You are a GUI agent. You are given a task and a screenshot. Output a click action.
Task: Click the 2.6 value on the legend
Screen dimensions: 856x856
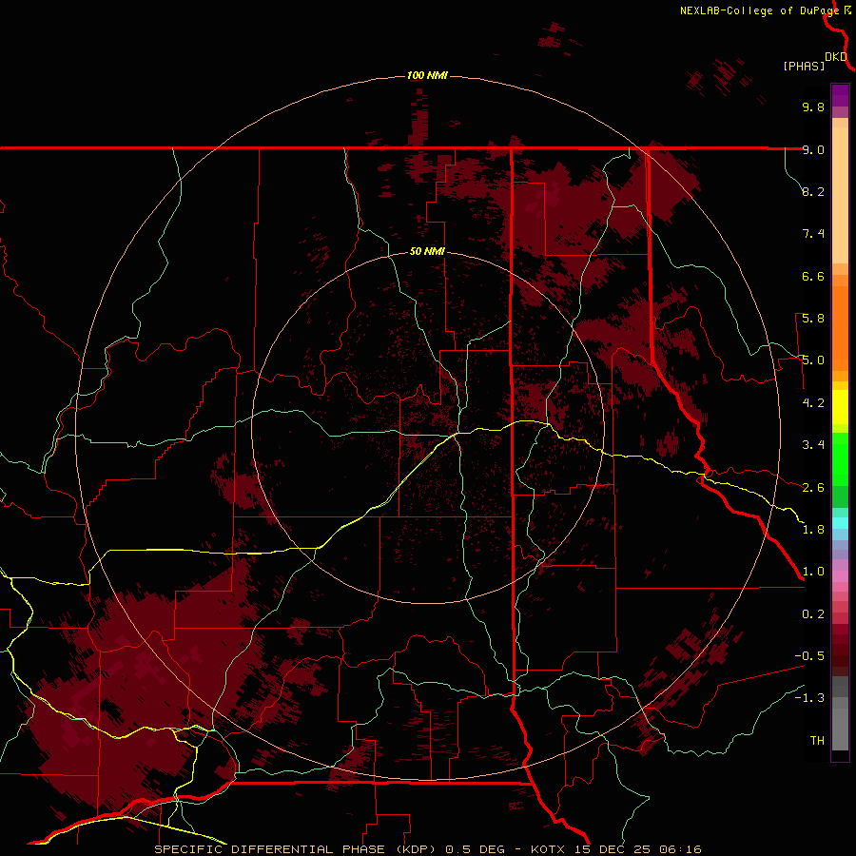click(813, 488)
